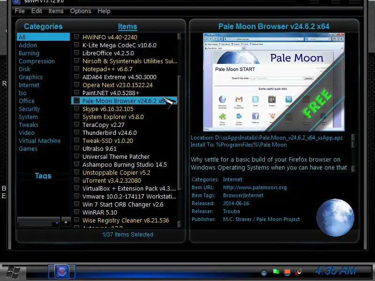Select uTorrent v3.4.2.32080 item

tap(112, 181)
